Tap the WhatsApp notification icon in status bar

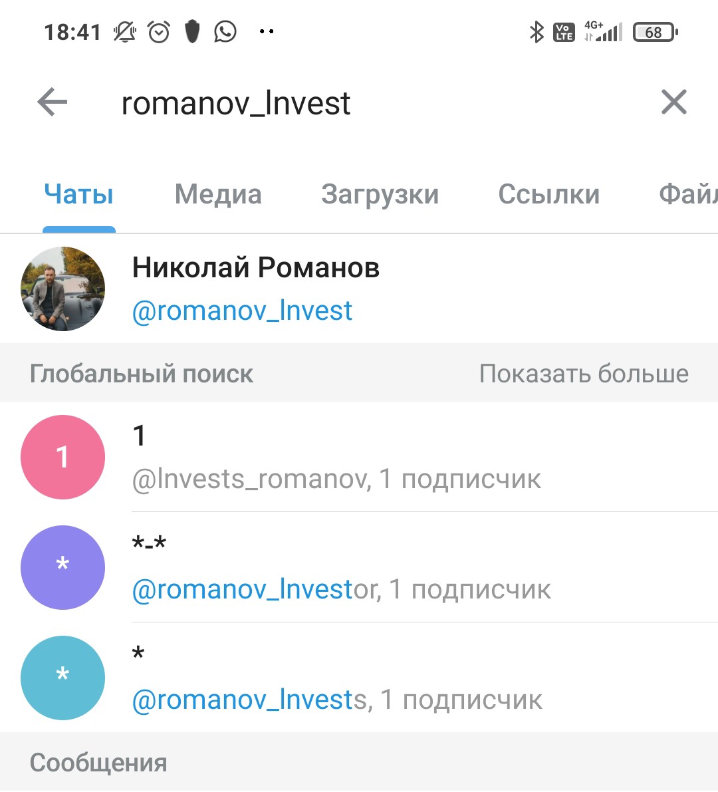(225, 32)
